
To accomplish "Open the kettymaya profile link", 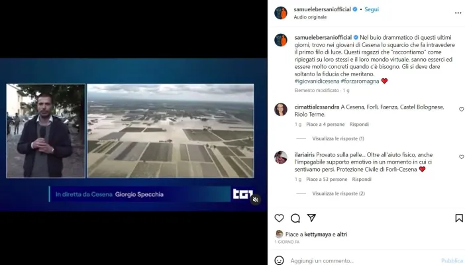I will (x=317, y=234).
